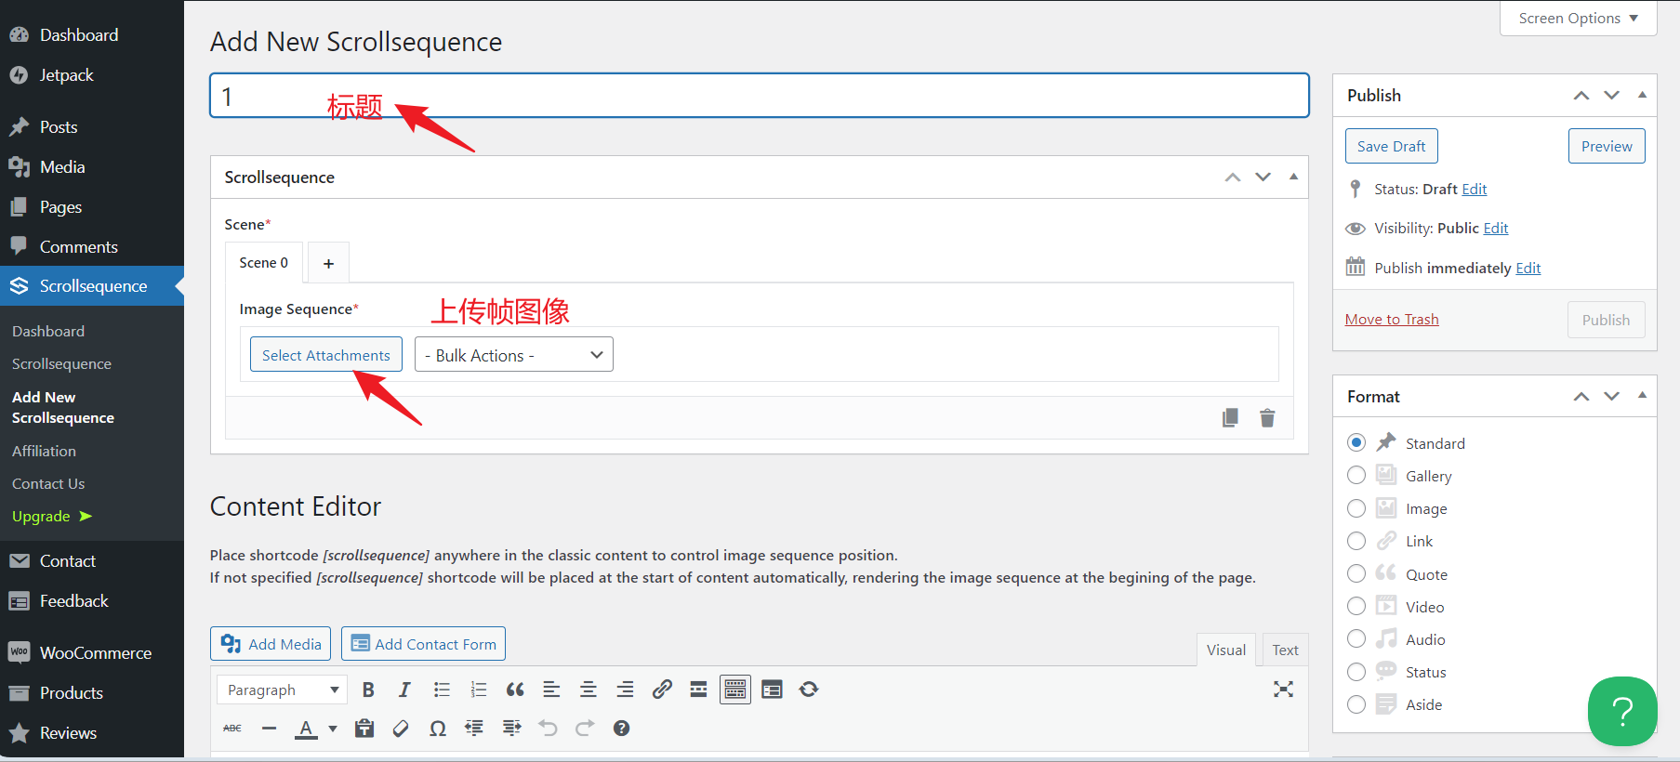1680x762 pixels.
Task: Click the Move to Trash link
Action: pos(1391,320)
